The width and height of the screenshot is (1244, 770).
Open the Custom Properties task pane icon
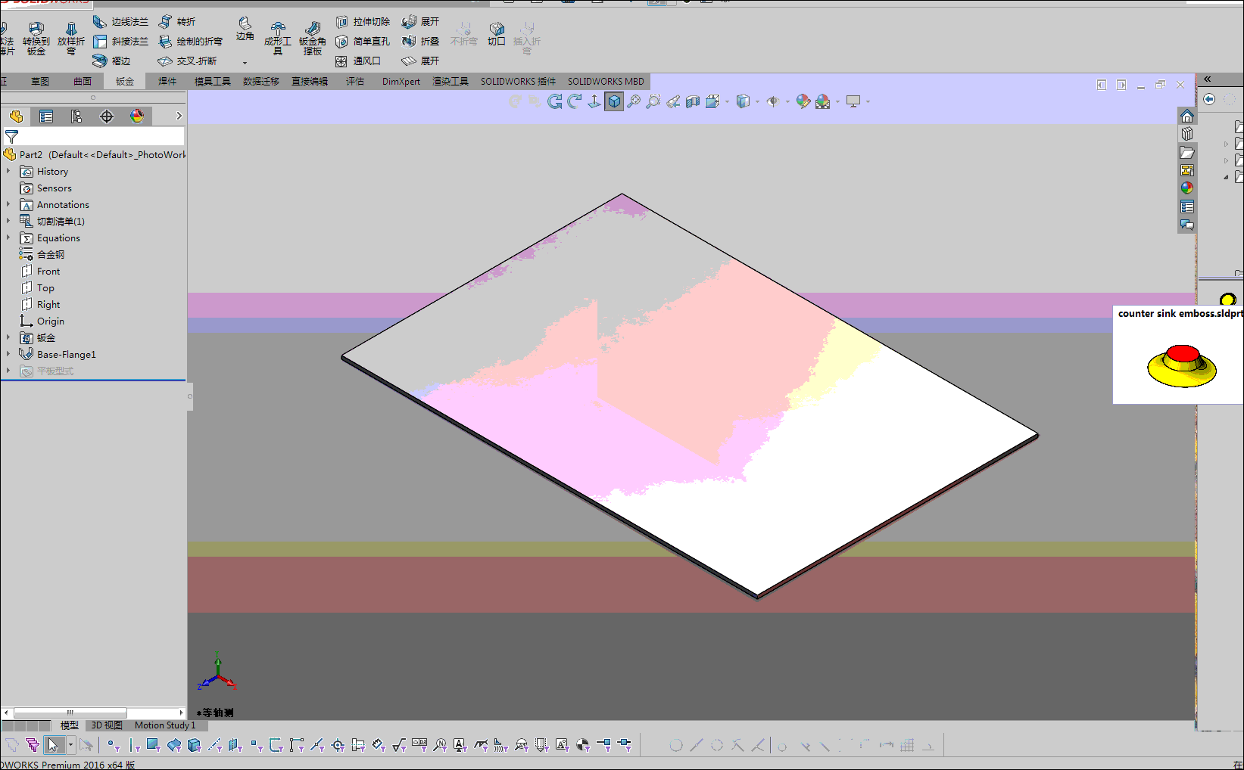tap(1187, 207)
